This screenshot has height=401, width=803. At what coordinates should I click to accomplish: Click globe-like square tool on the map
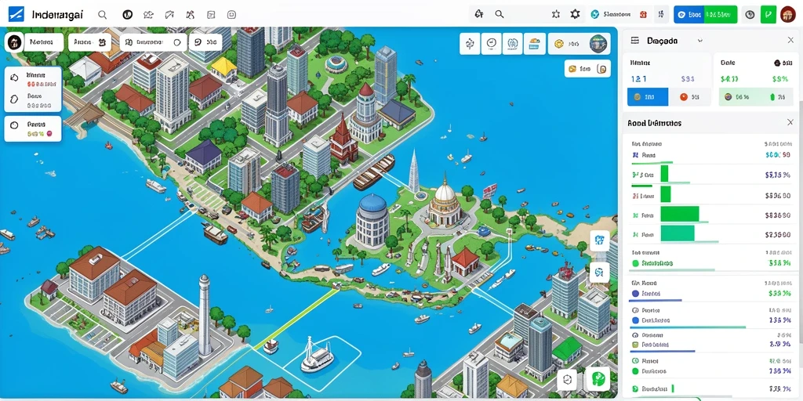513,44
